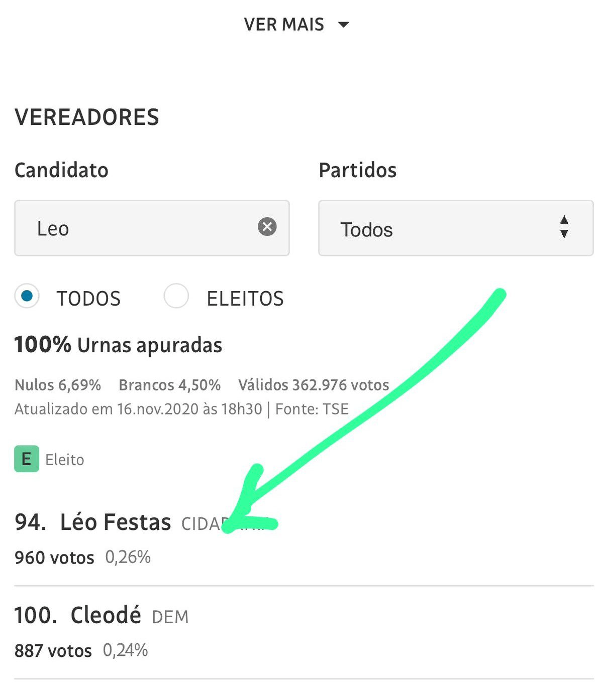Click the ELEITOS filter label

pos(245,299)
